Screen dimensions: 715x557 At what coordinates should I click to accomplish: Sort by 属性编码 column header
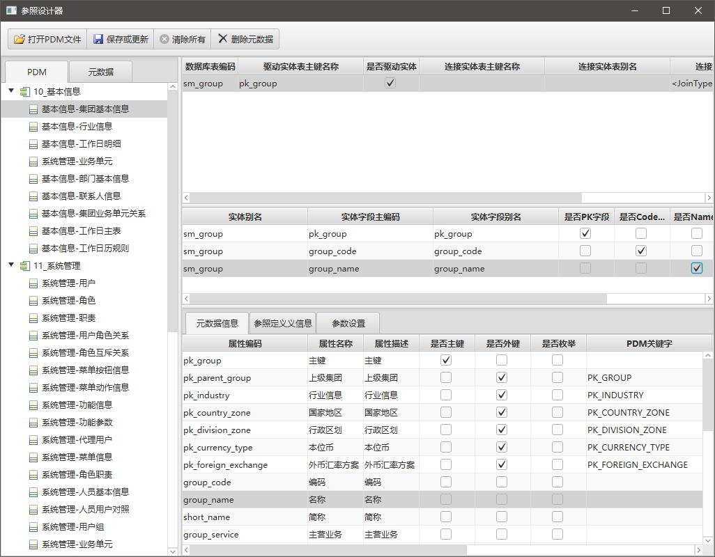tap(245, 343)
